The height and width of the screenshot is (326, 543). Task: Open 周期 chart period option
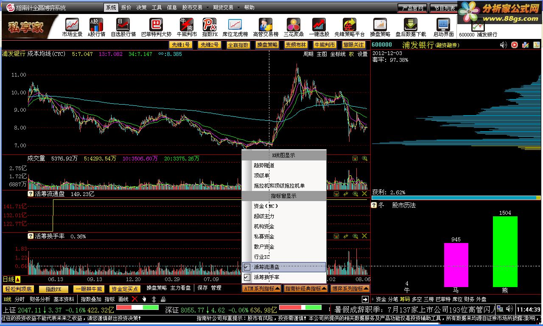pos(308,54)
